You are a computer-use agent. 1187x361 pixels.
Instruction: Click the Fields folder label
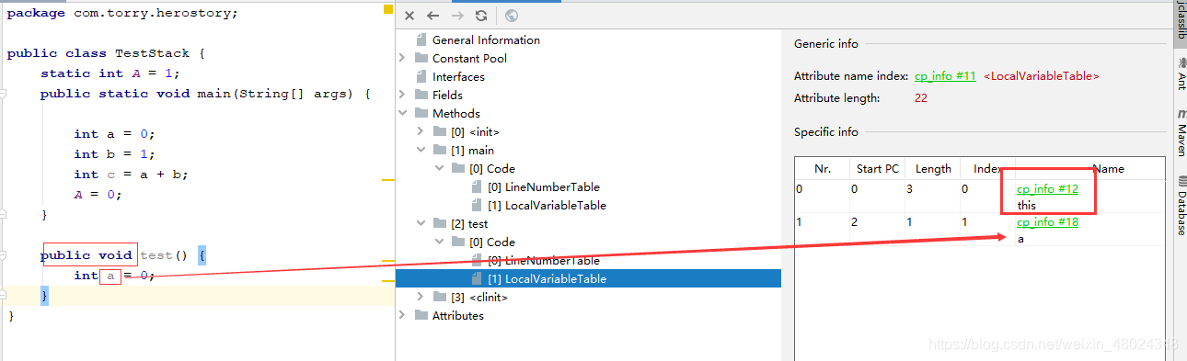tap(447, 95)
